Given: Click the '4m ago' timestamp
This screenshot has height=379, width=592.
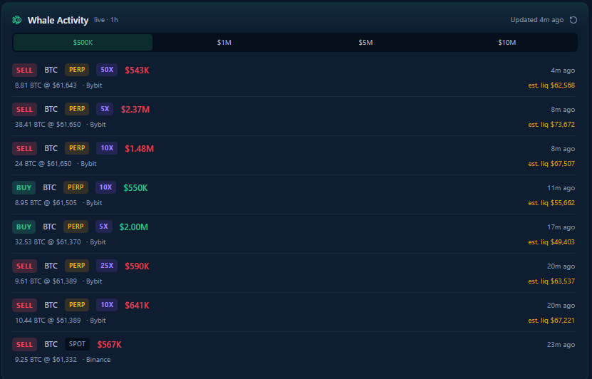Looking at the screenshot, I should click(563, 71).
